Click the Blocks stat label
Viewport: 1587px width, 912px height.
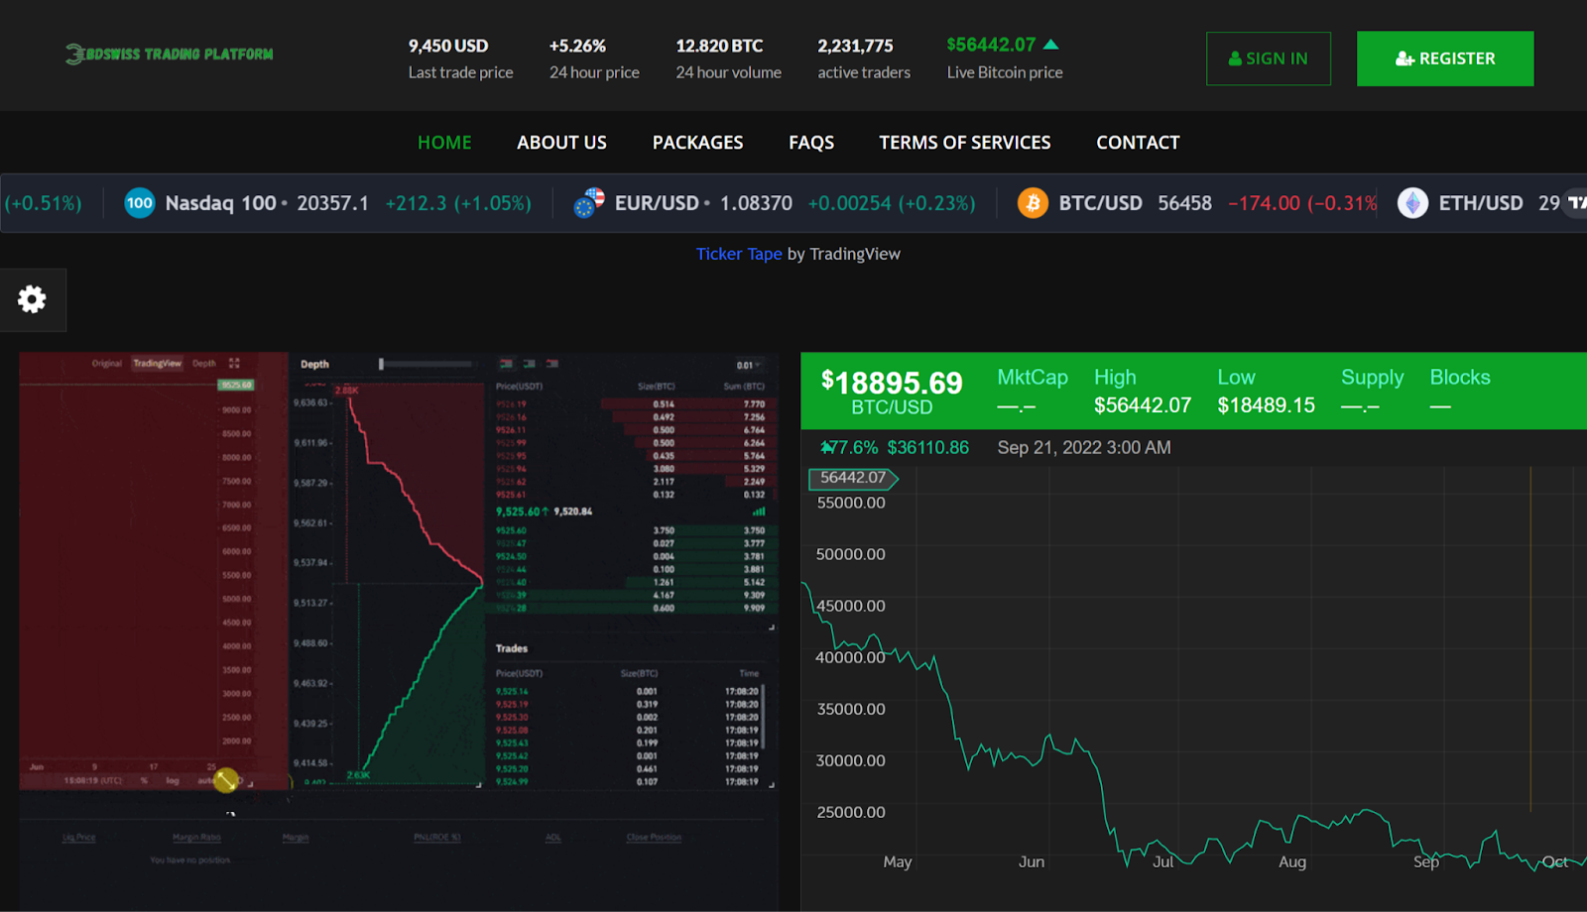[x=1460, y=378]
